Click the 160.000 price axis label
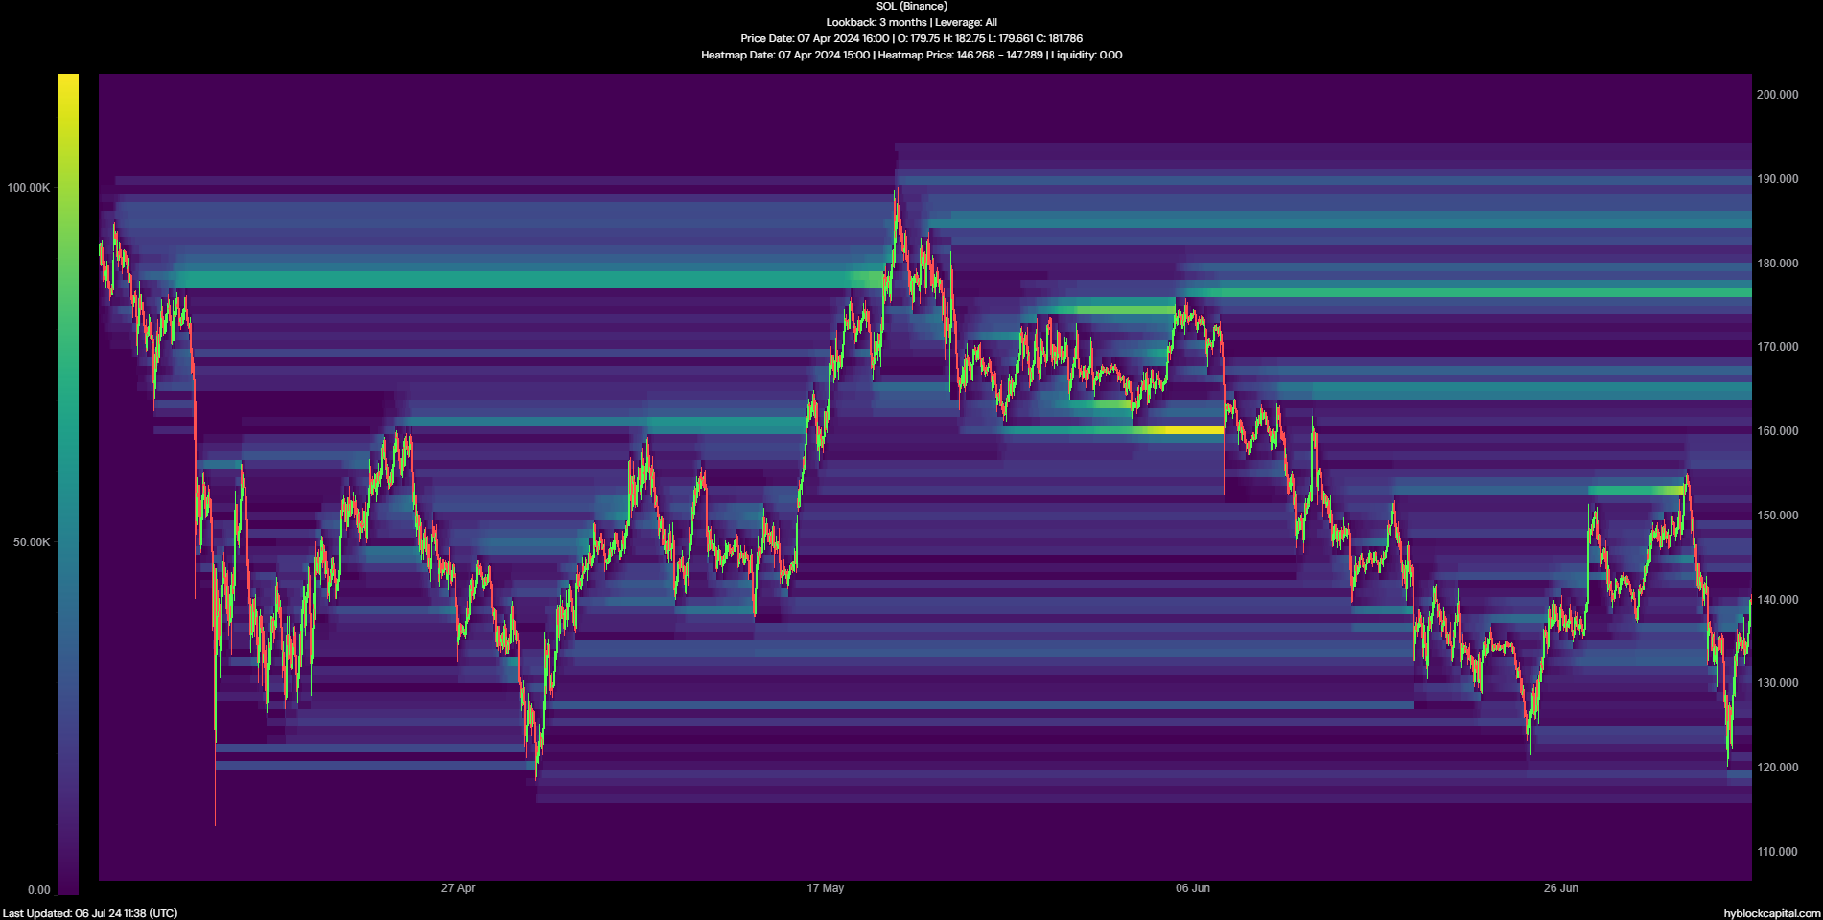Viewport: 1823px width, 920px height. tap(1777, 431)
